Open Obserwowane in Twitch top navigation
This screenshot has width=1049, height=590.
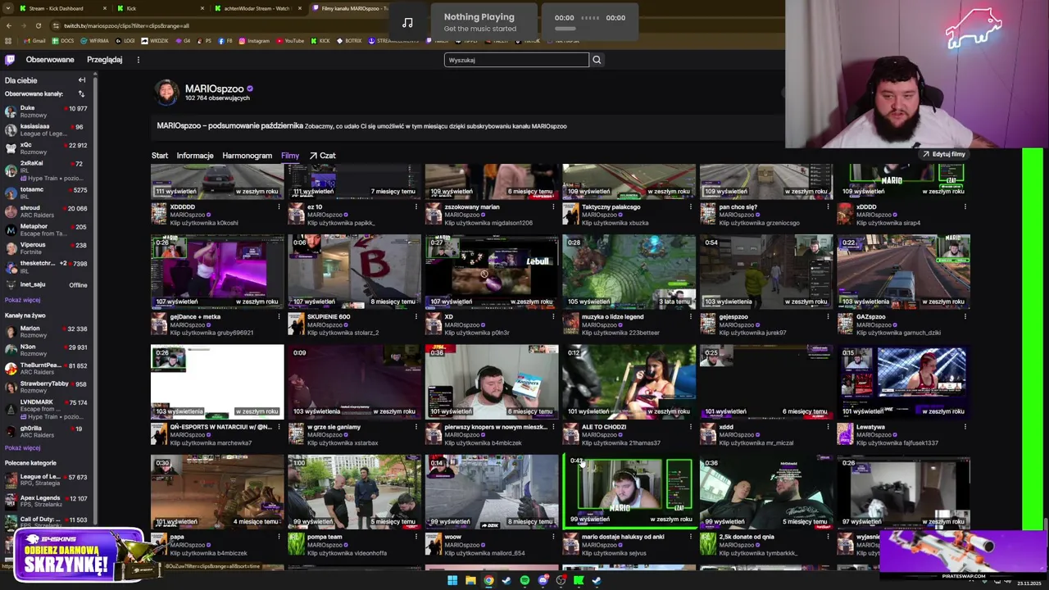tap(50, 60)
